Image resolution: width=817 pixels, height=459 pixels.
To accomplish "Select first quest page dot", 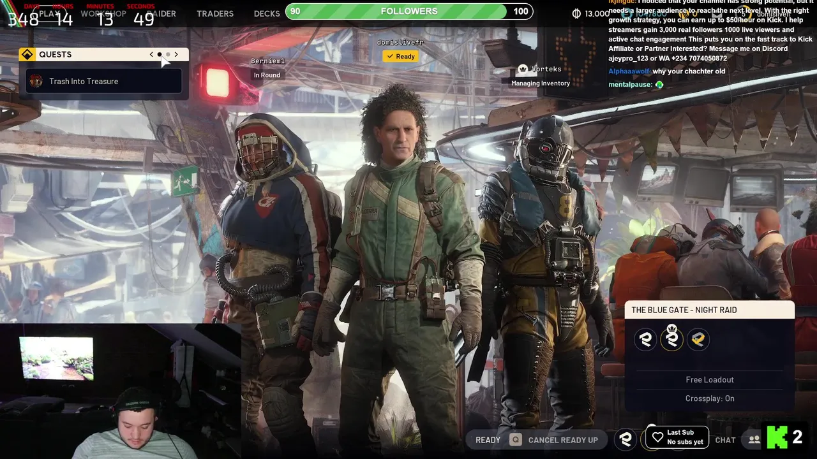I will click(x=160, y=54).
